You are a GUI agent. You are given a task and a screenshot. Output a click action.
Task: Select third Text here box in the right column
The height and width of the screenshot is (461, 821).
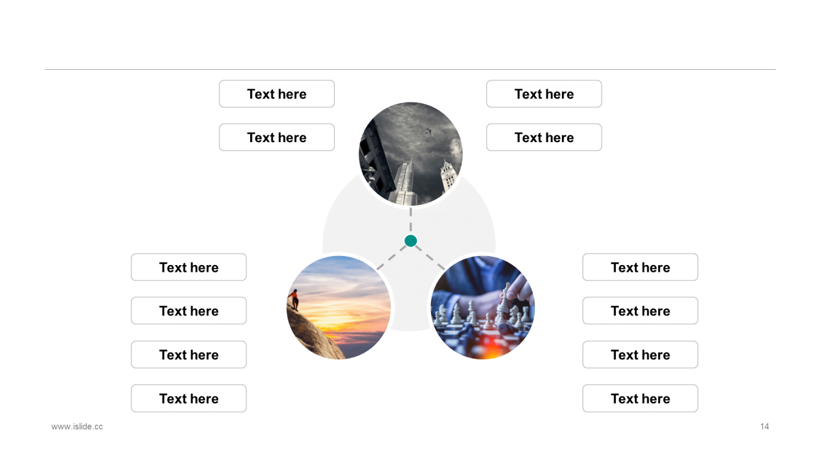(640, 355)
